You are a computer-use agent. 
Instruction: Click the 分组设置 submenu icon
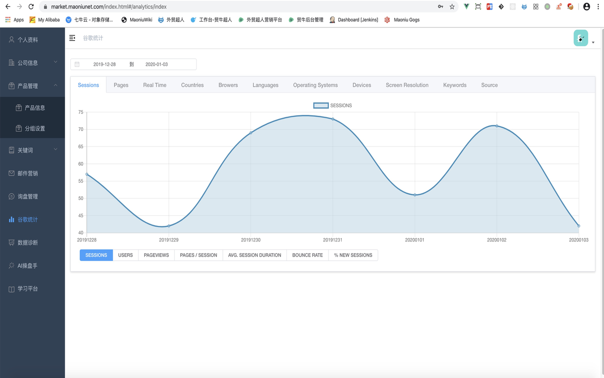tap(19, 129)
